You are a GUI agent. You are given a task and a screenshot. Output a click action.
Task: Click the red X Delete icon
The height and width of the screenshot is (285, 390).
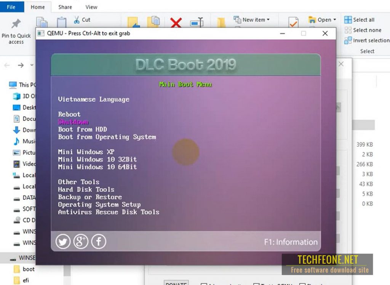(x=176, y=22)
